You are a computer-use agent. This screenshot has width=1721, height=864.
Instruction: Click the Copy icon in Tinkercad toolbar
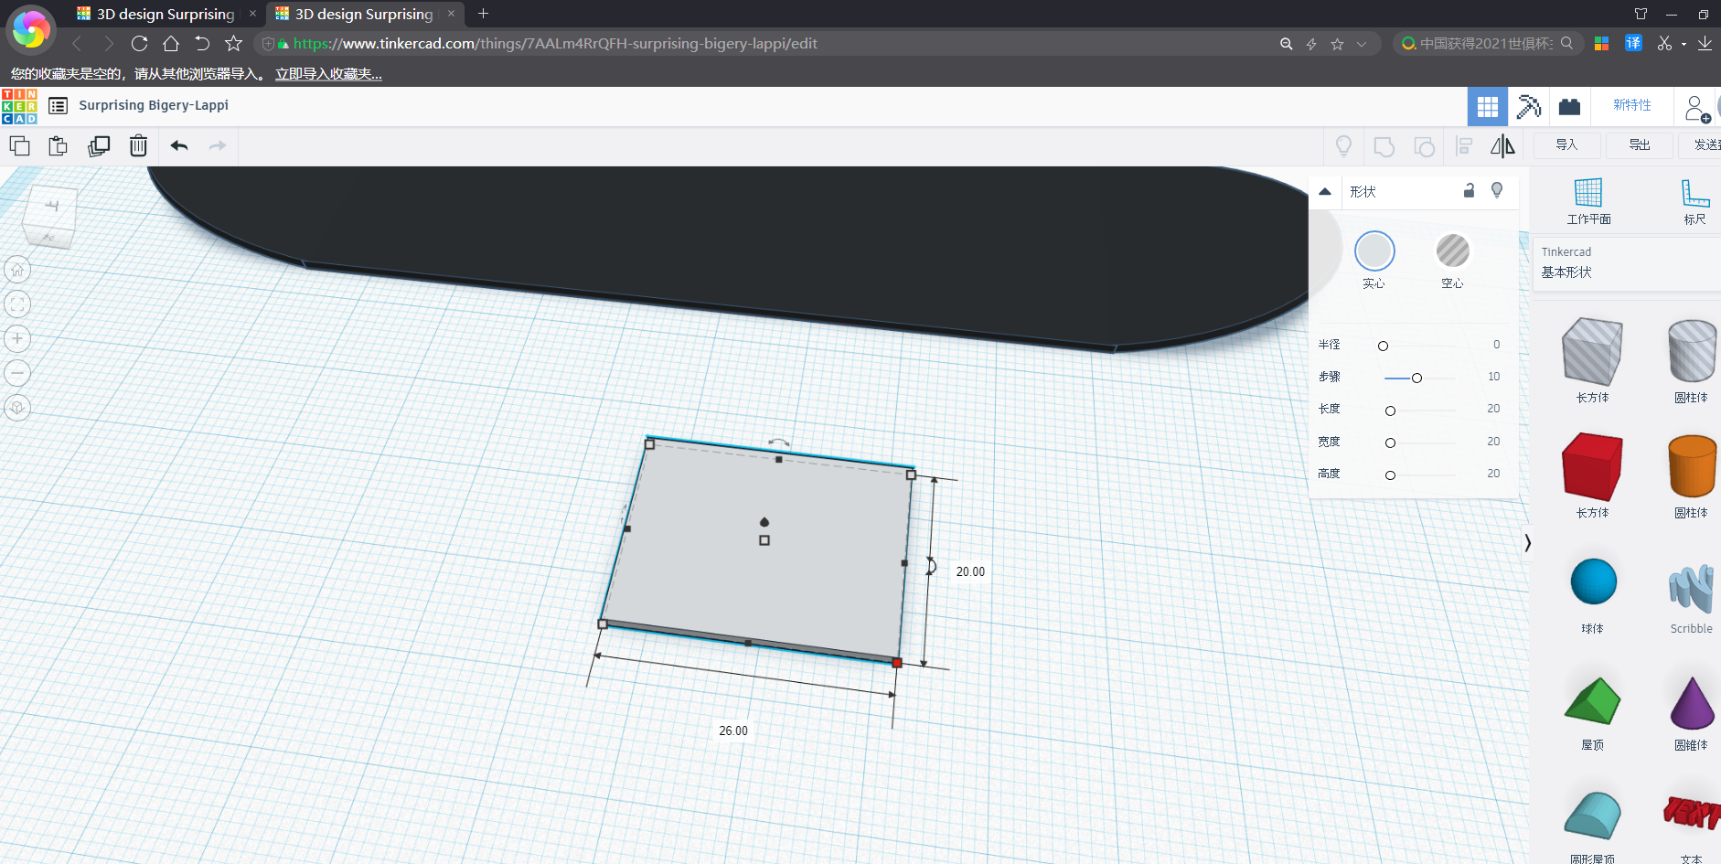(19, 145)
